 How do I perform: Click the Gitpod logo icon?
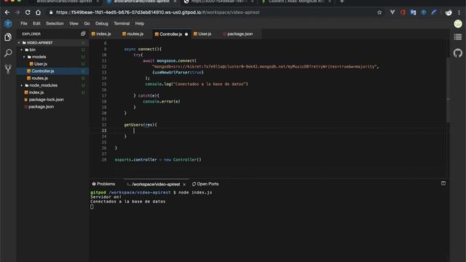coord(8,23)
